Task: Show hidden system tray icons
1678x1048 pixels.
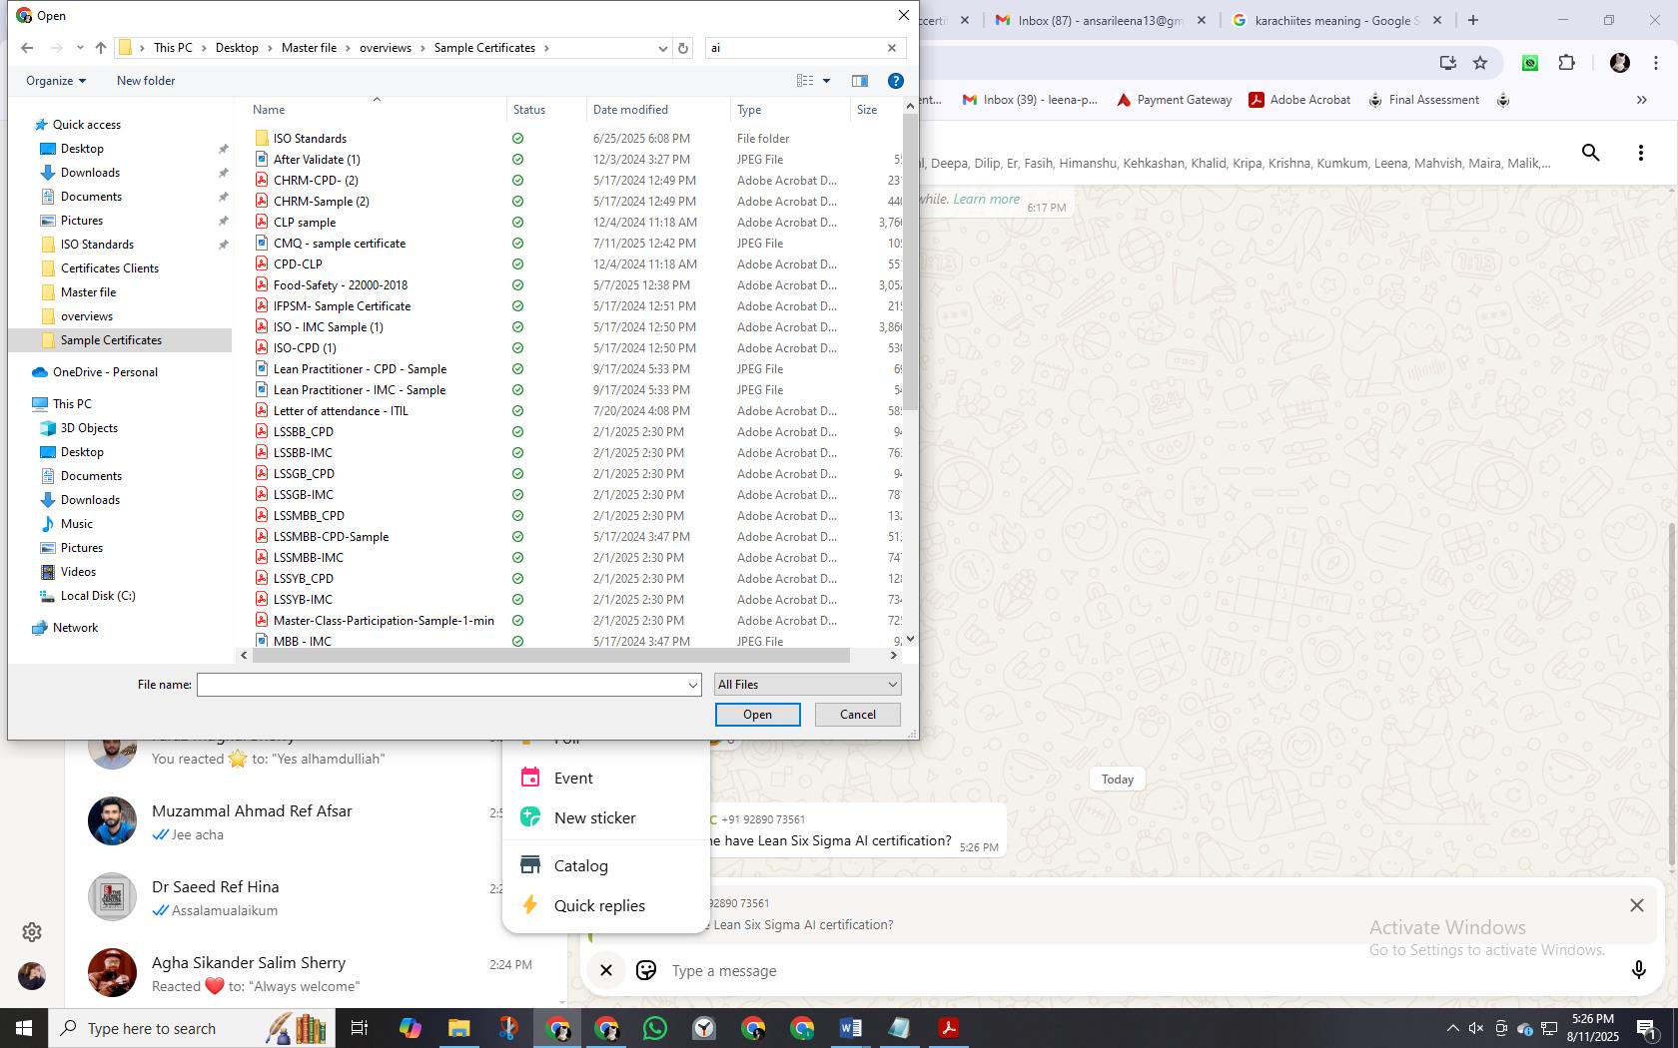Action: 1452,1028
